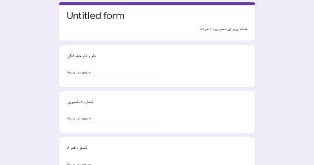
Task: Focus the answer field under نام و نام خانوادگی
Action: tap(112, 73)
